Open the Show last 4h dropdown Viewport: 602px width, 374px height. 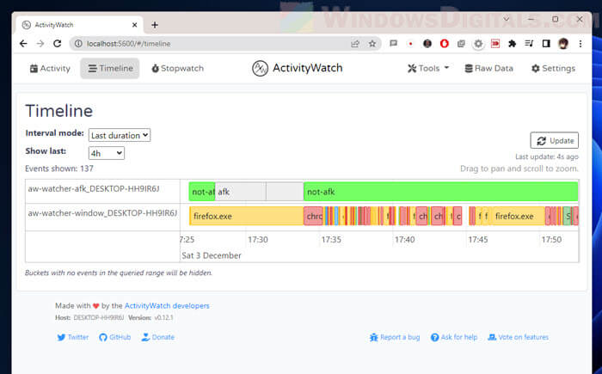click(x=107, y=153)
